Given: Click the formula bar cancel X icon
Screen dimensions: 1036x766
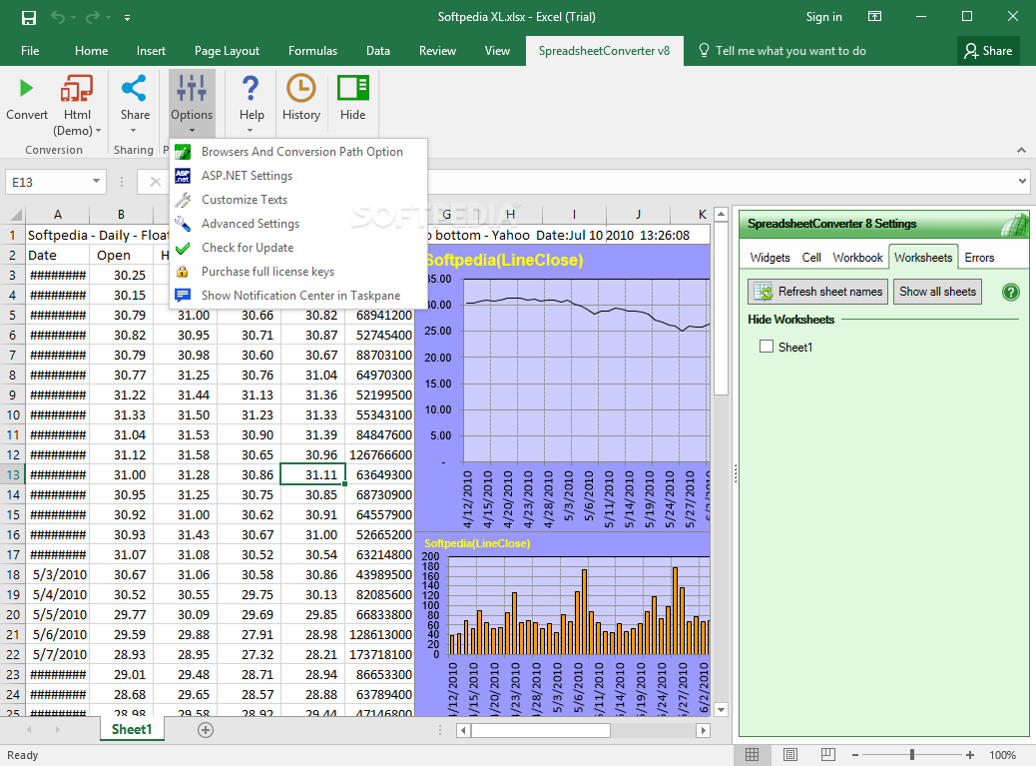Looking at the screenshot, I should tap(156, 182).
